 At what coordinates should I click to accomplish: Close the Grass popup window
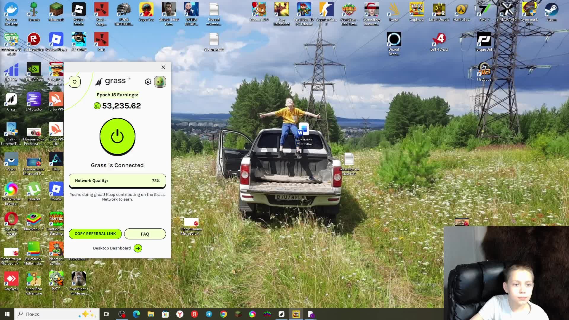[163, 67]
